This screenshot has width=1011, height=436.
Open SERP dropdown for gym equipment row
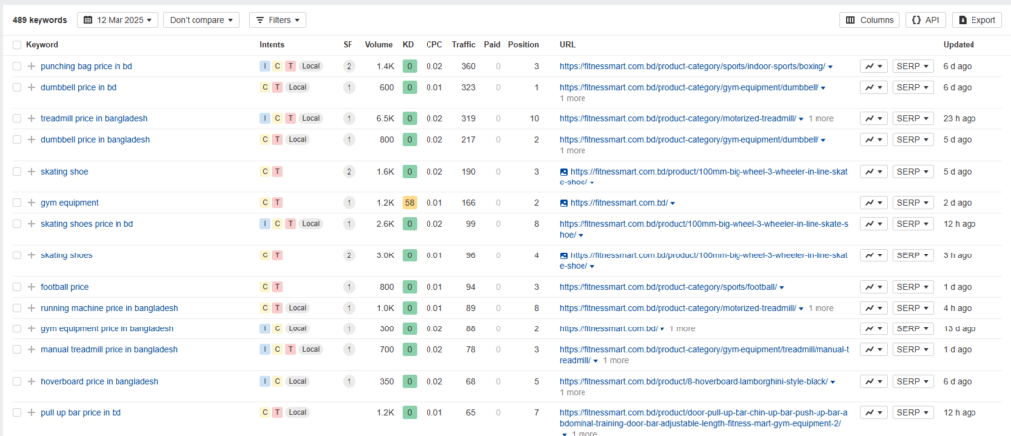(912, 203)
